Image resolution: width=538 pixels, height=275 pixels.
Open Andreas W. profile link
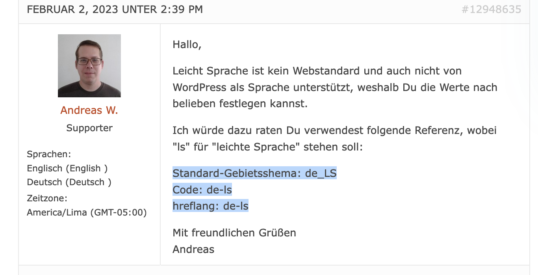tap(89, 110)
